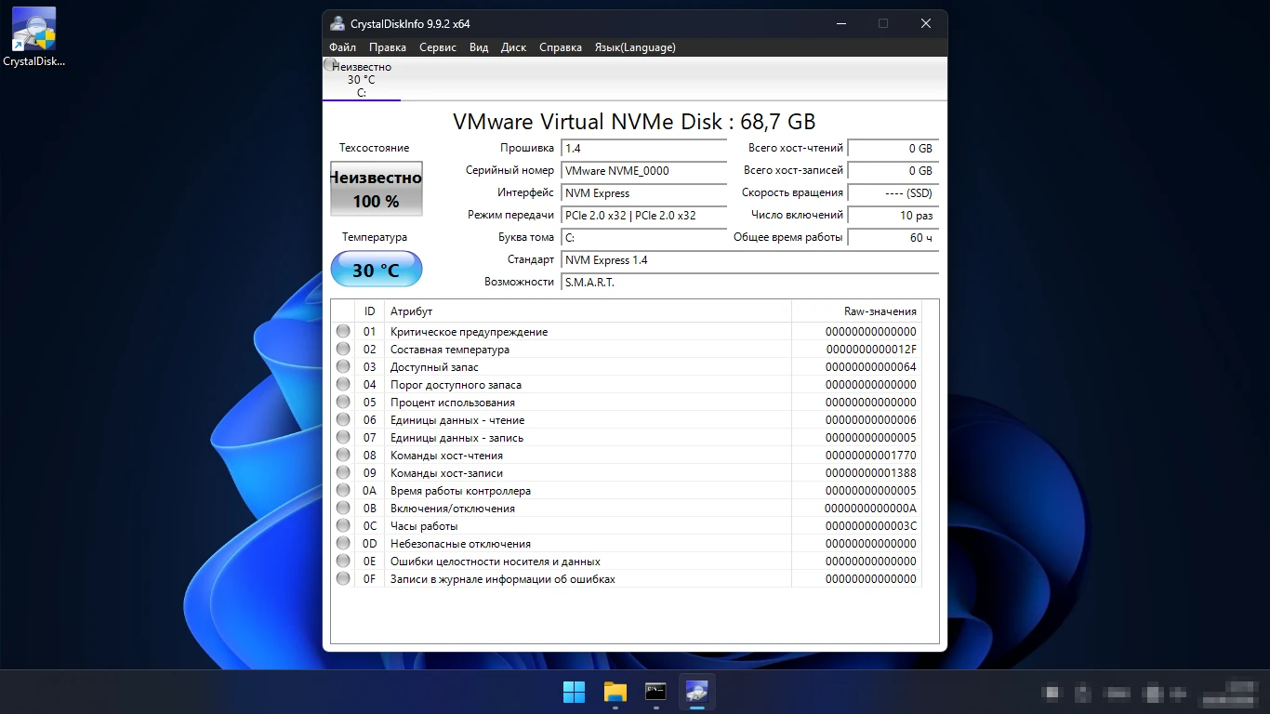This screenshot has width=1270, height=714.
Task: Click status circle for attribute 0E
Action: coord(343,562)
